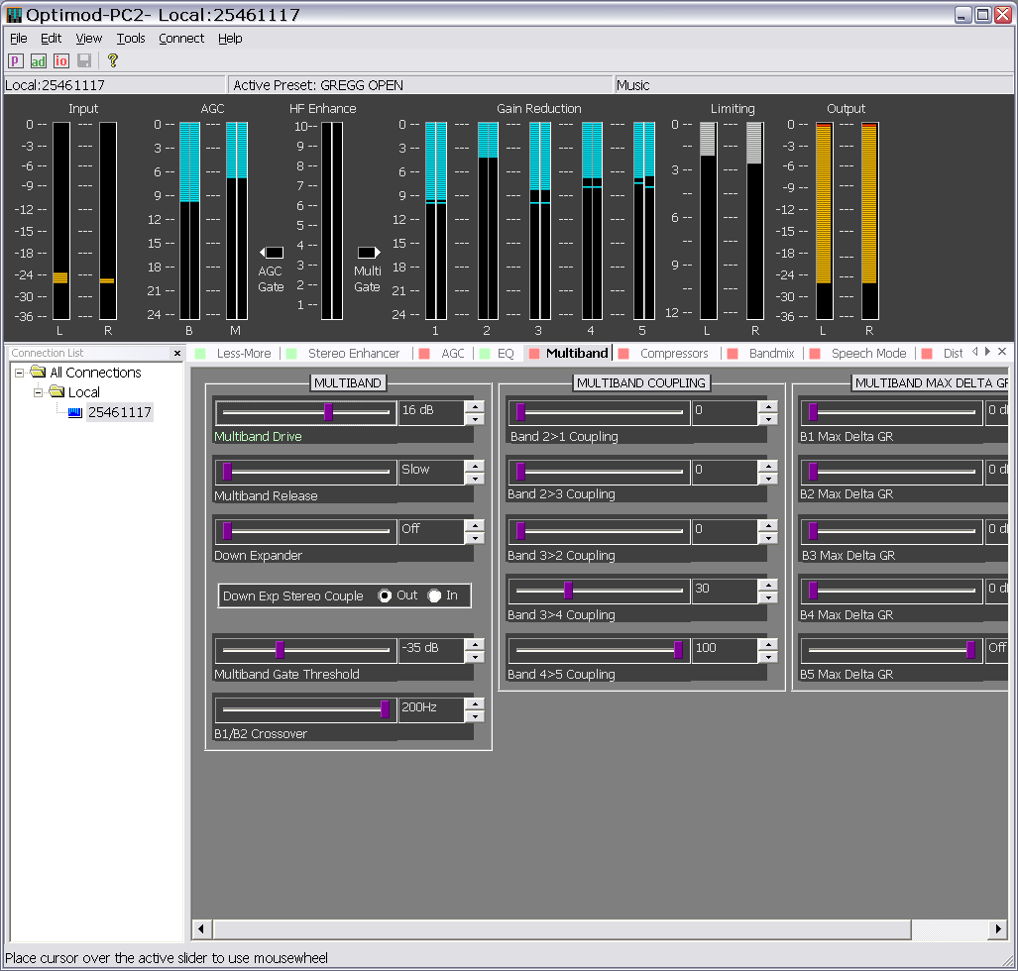Viewport: 1018px width, 971px height.
Task: Lower B1/B2 Crossover with down arrow
Action: tap(475, 716)
